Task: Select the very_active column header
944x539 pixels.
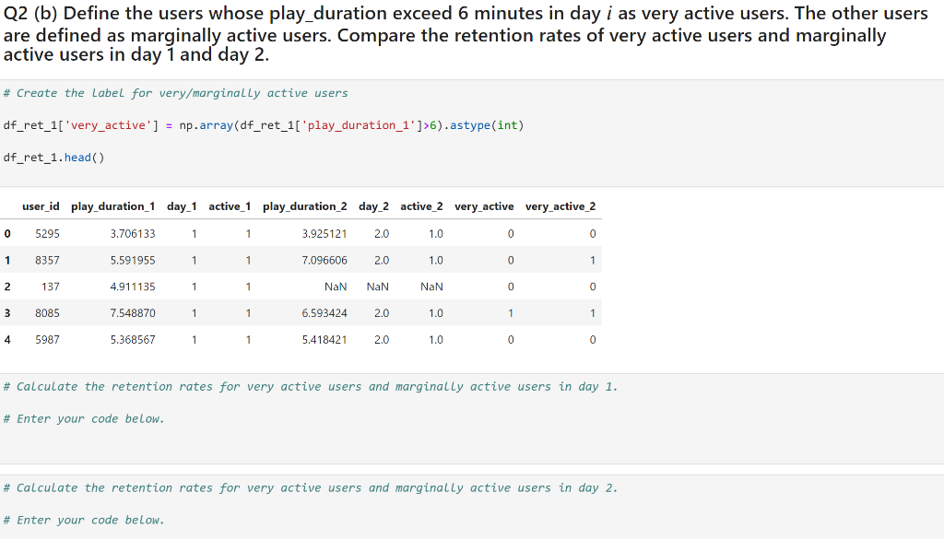Action: point(483,205)
